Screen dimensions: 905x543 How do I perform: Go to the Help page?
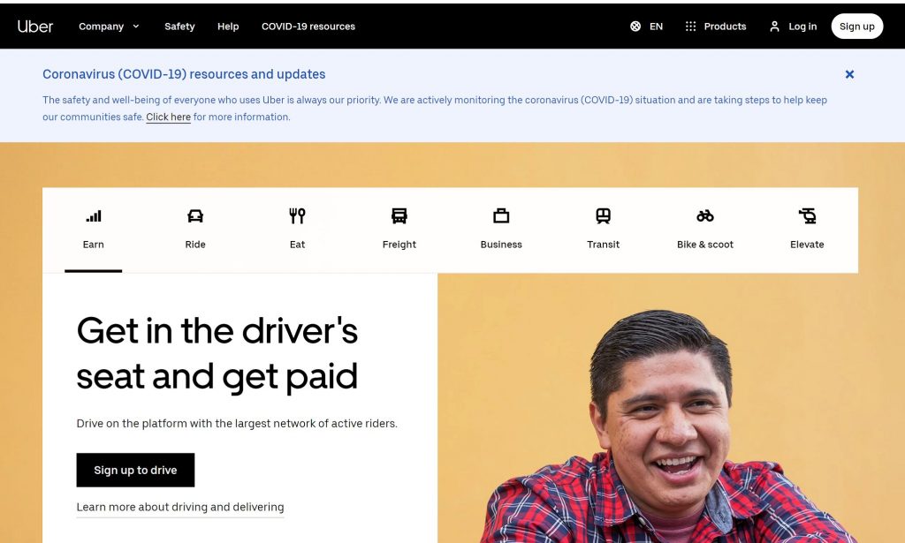click(228, 26)
